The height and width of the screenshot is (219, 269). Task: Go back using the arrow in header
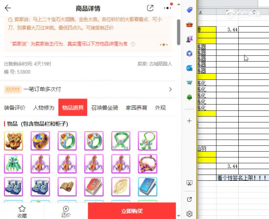(x=8, y=8)
